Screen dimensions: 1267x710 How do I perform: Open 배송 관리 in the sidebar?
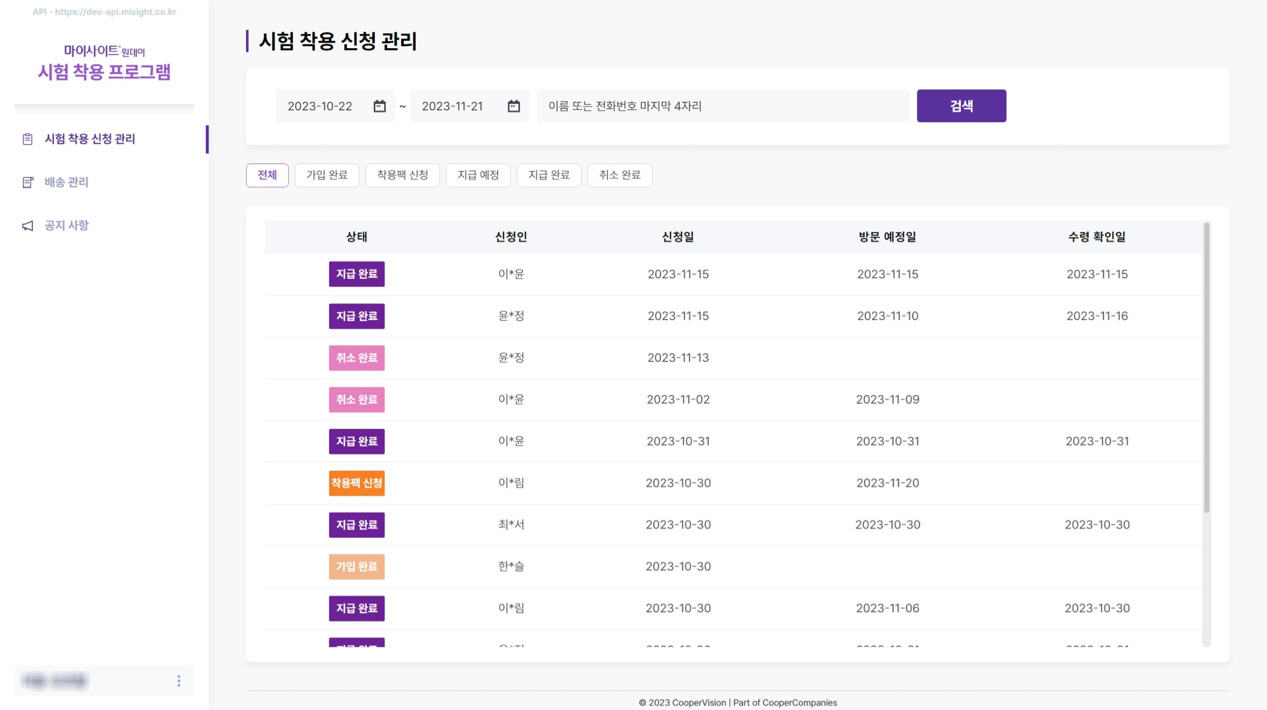[66, 183]
